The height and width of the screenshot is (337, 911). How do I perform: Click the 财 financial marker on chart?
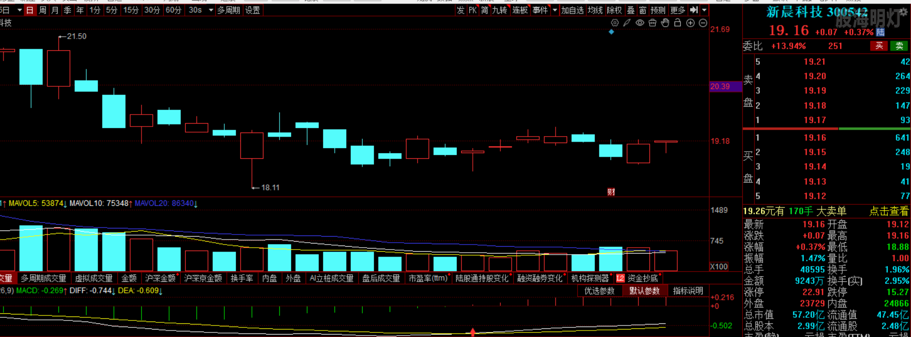click(611, 192)
